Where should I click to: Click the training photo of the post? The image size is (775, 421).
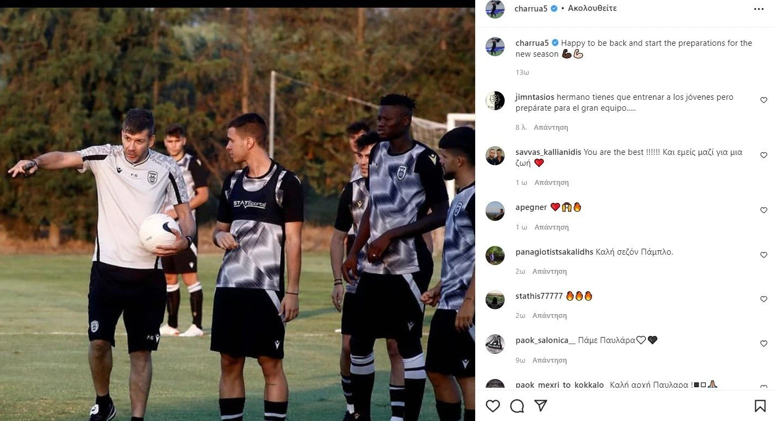238,214
